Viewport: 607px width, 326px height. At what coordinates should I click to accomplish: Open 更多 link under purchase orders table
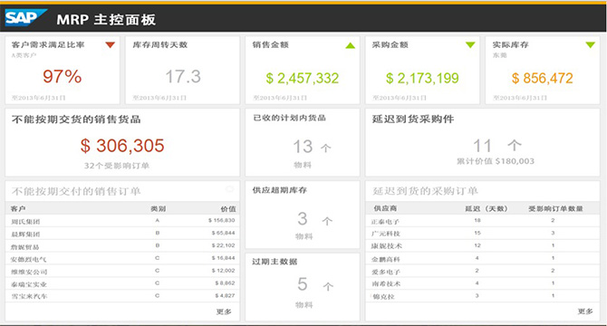(x=585, y=312)
